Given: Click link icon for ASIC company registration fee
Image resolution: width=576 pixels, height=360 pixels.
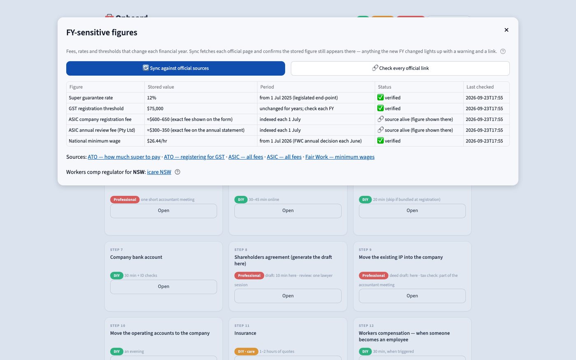Looking at the screenshot, I should click(381, 119).
